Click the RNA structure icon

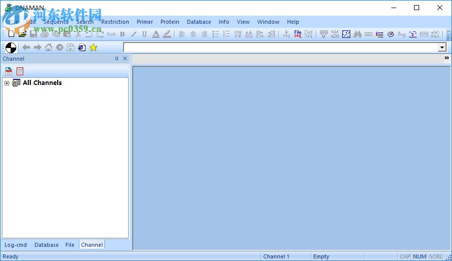[x=435, y=34]
